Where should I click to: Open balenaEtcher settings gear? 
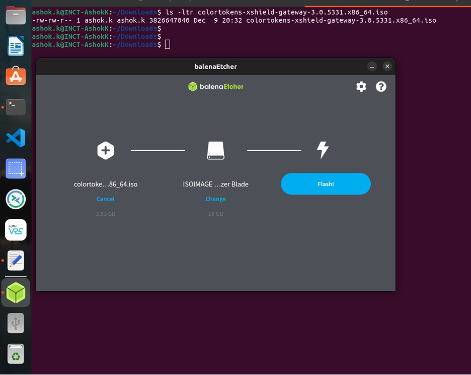361,87
